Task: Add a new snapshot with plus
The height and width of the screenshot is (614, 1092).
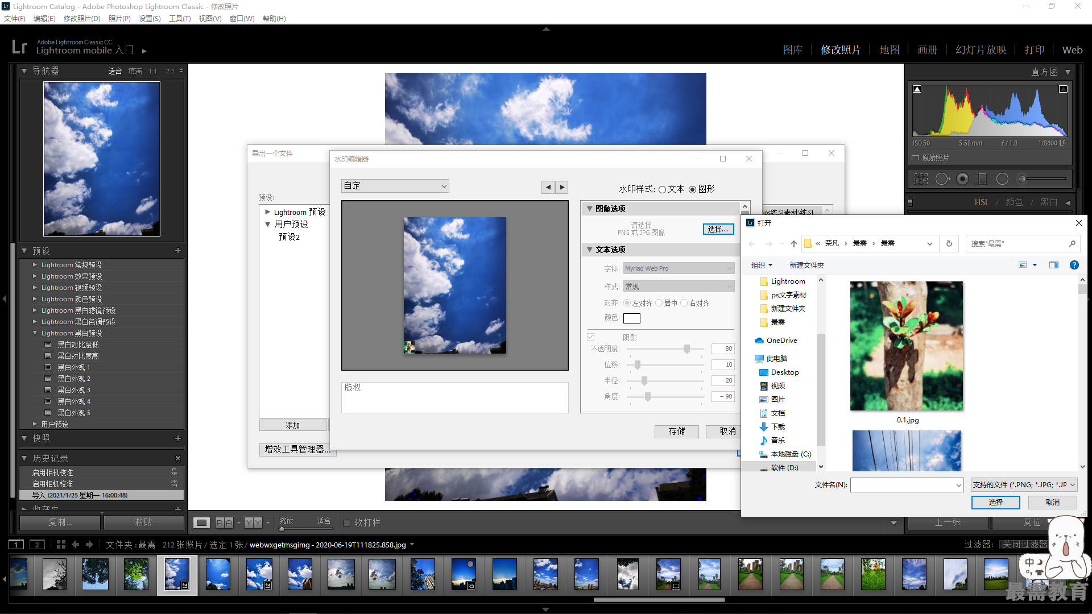Action: [x=178, y=438]
